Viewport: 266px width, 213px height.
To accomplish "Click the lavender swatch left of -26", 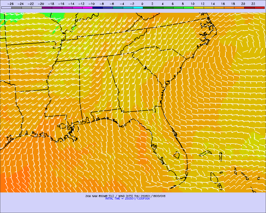I will (6, 8).
